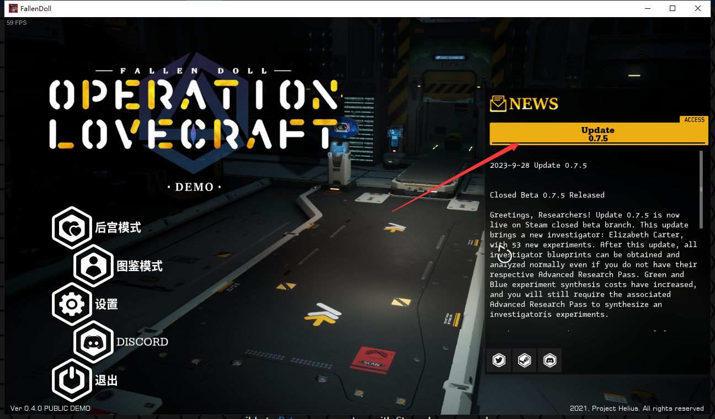
Task: Open the Steam icon in the news panel
Action: pyautogui.click(x=524, y=360)
